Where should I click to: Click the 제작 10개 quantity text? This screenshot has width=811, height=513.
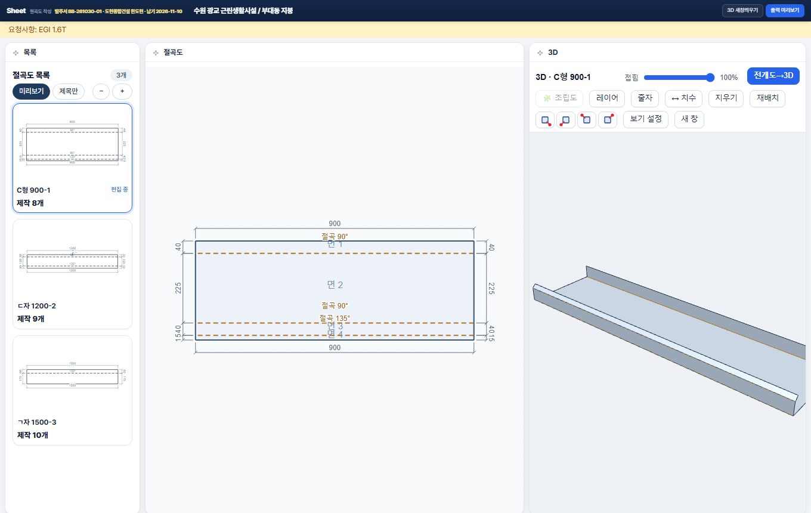click(33, 435)
